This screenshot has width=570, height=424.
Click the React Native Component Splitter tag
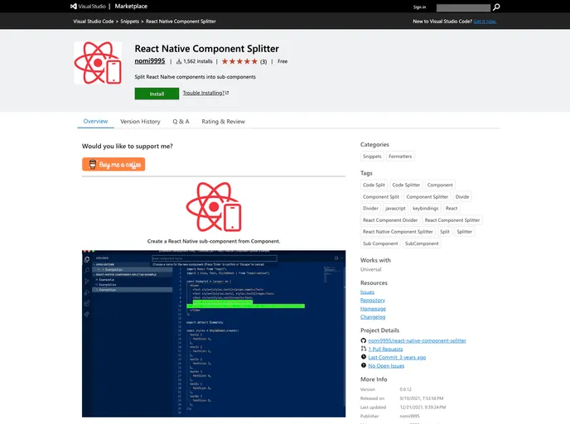(398, 231)
